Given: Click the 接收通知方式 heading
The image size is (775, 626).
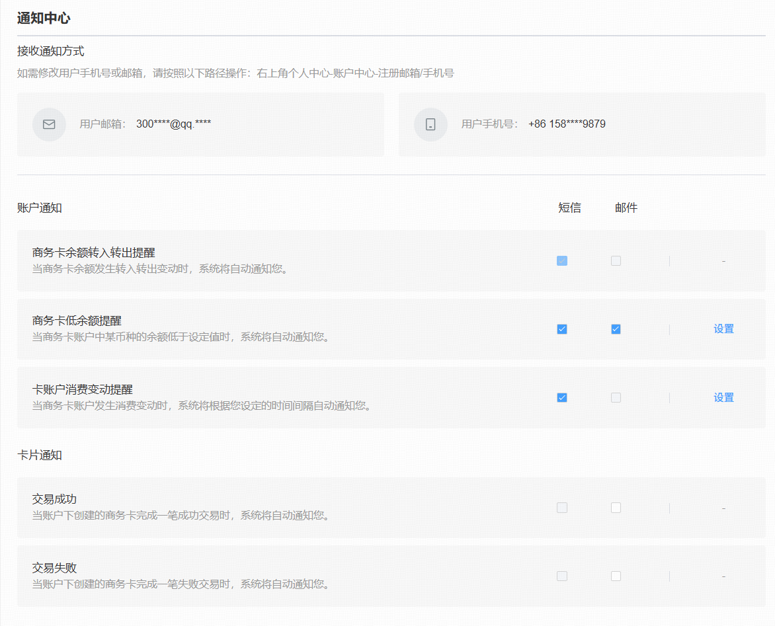Looking at the screenshot, I should tap(50, 52).
